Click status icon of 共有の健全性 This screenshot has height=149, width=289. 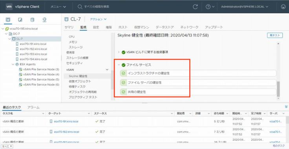point(123,92)
